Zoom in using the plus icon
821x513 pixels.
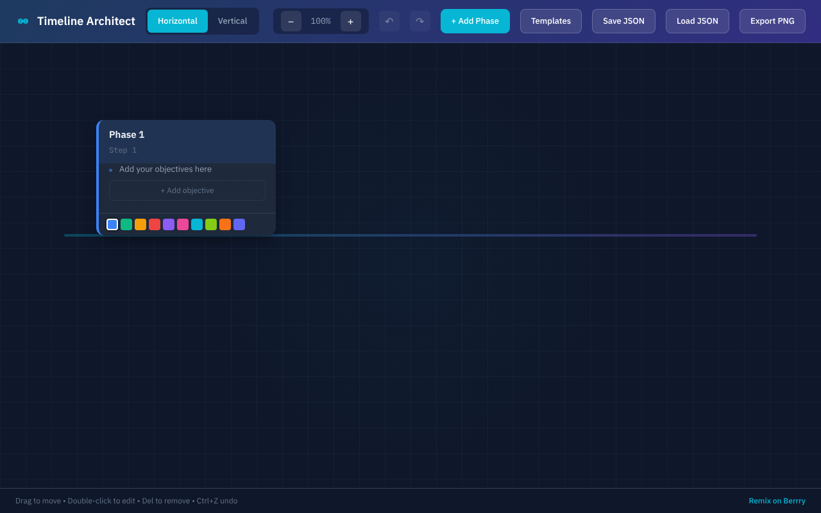pos(350,21)
